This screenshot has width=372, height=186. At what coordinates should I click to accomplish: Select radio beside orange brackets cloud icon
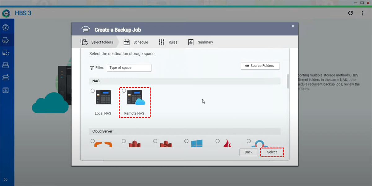pyautogui.click(x=93, y=141)
